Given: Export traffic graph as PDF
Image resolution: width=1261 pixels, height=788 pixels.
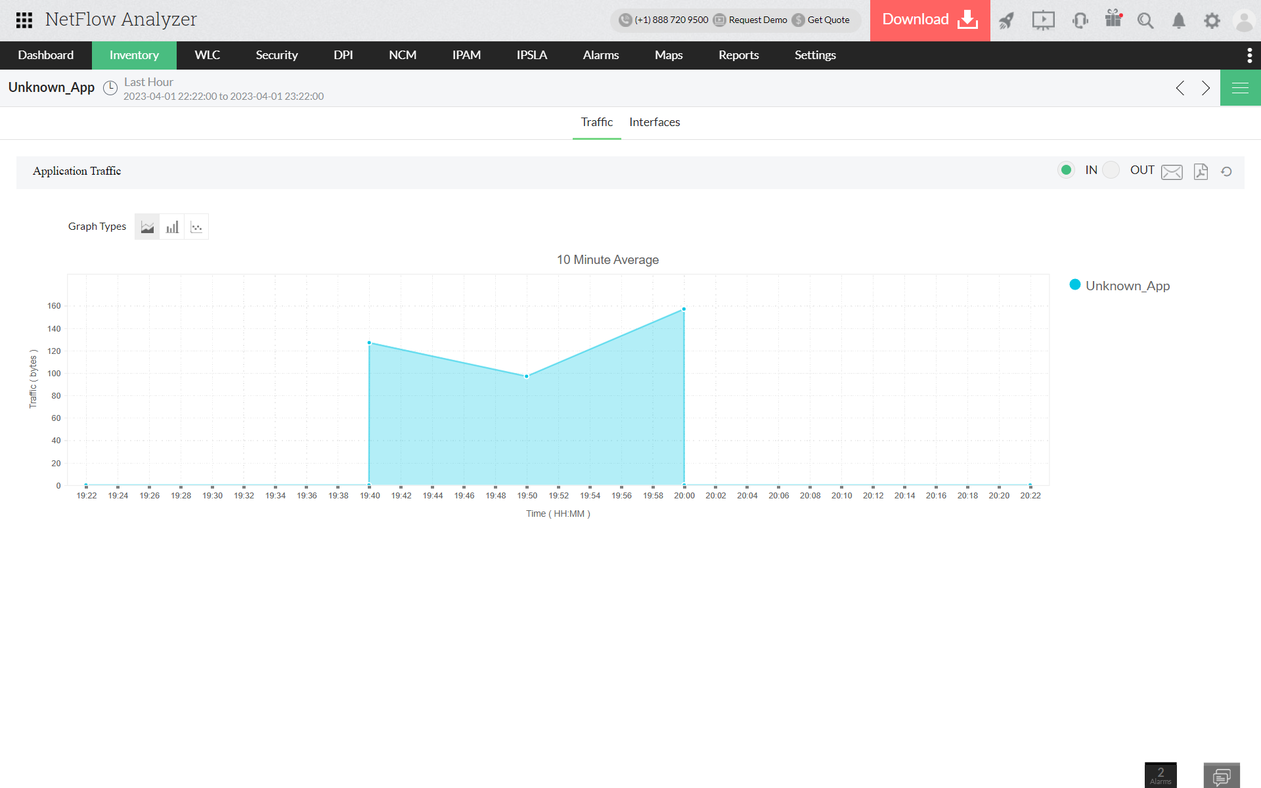Looking at the screenshot, I should click(x=1201, y=172).
